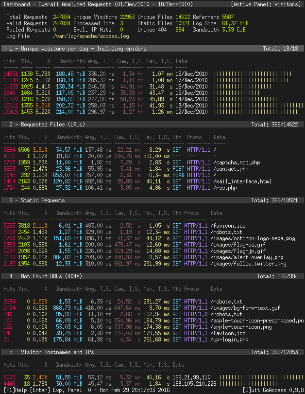
Task: Click the Active Panel: Visitors indicator
Action: [266, 4]
